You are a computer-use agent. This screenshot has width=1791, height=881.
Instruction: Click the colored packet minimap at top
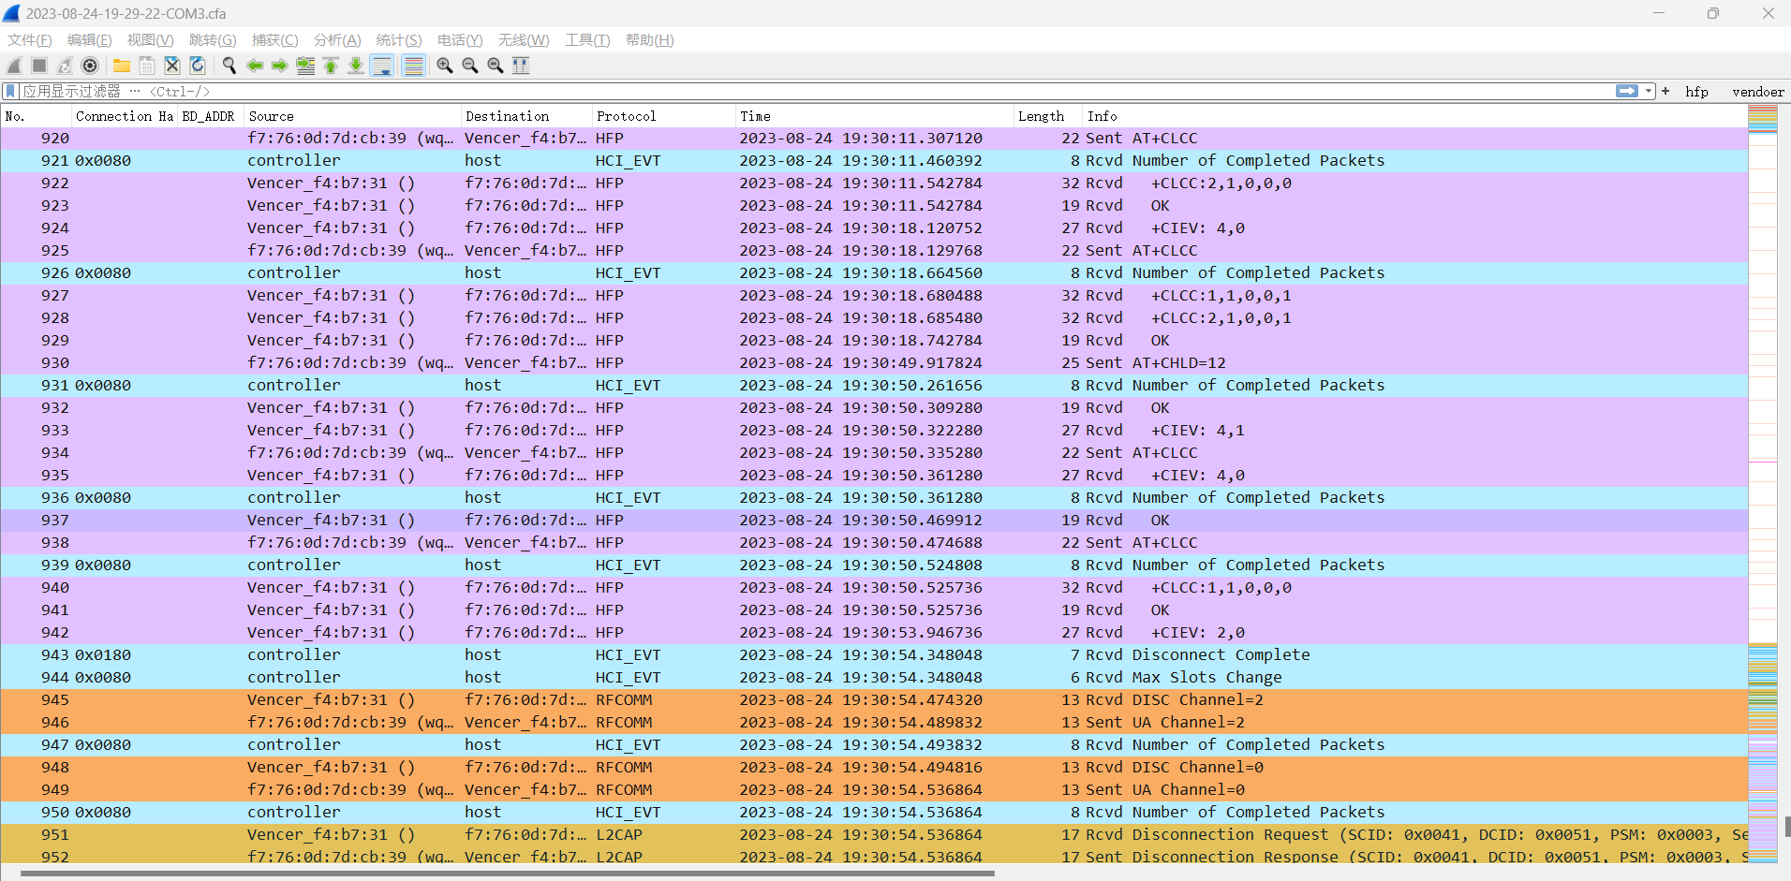tap(1763, 118)
